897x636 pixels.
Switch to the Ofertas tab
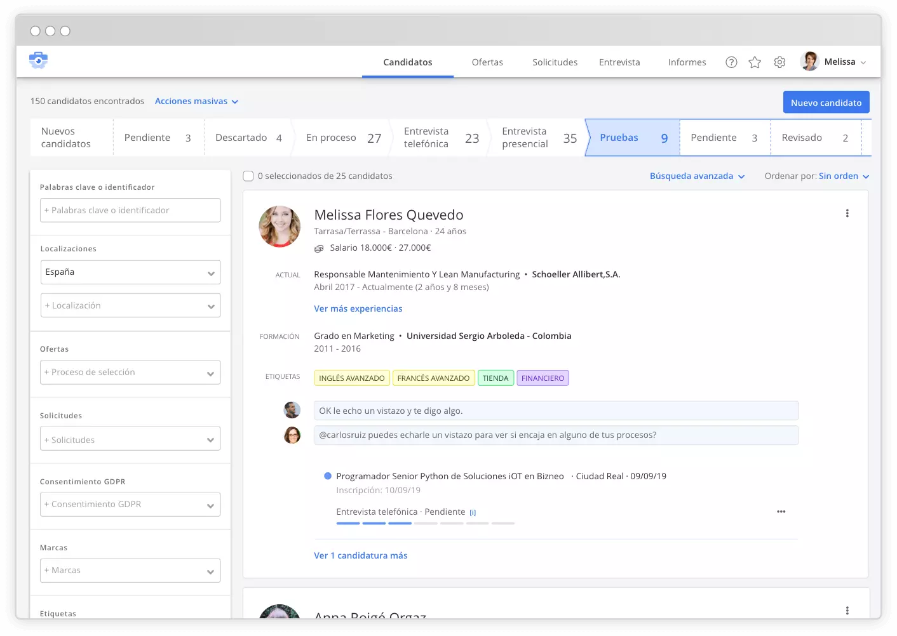pyautogui.click(x=487, y=62)
